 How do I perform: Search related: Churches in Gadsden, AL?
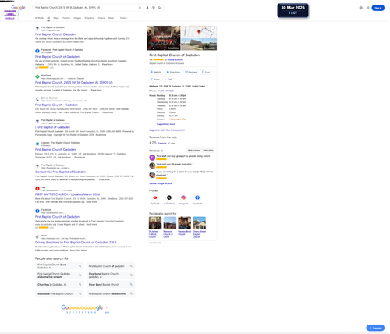tap(59, 285)
